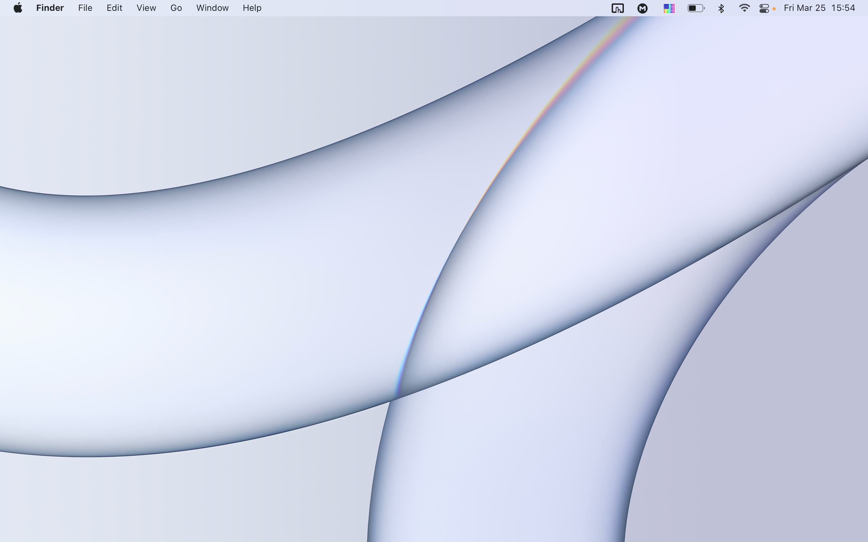Expand the Edit menu
Viewport: 868px width, 542px height.
[114, 8]
